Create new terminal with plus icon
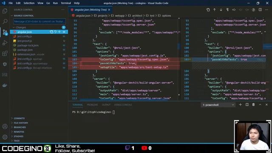Screen dimensions: 272x153 [x=241, y=105]
